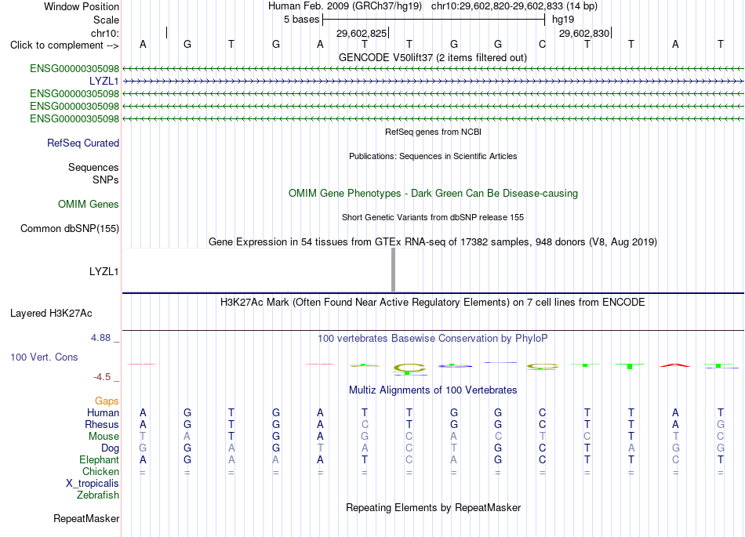Click the Zebrafish species row label
Image resolution: width=745 pixels, height=537 pixels.
click(x=98, y=495)
